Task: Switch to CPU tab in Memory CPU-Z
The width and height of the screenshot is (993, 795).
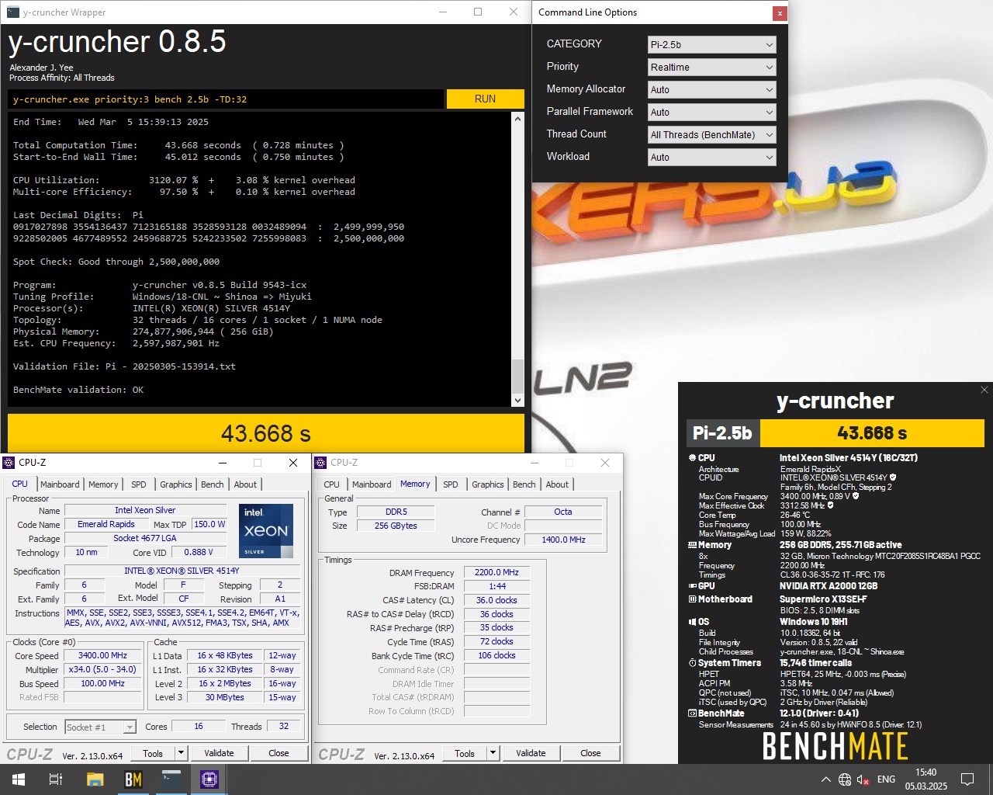Action: pos(331,484)
